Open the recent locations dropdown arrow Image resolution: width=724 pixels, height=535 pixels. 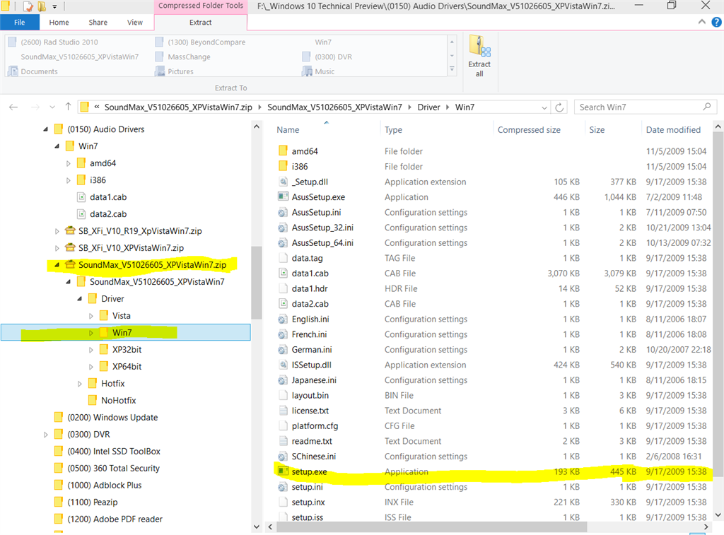[52, 107]
